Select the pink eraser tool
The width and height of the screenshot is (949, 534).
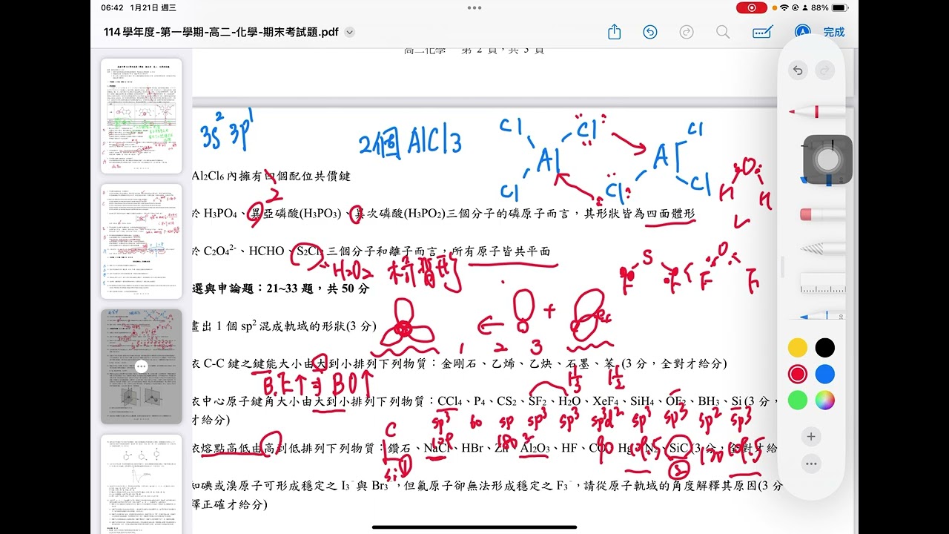coord(822,214)
